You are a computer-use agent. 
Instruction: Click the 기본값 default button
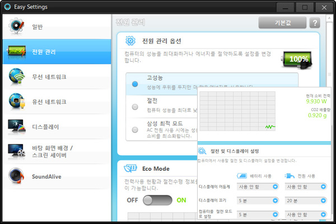(282, 23)
